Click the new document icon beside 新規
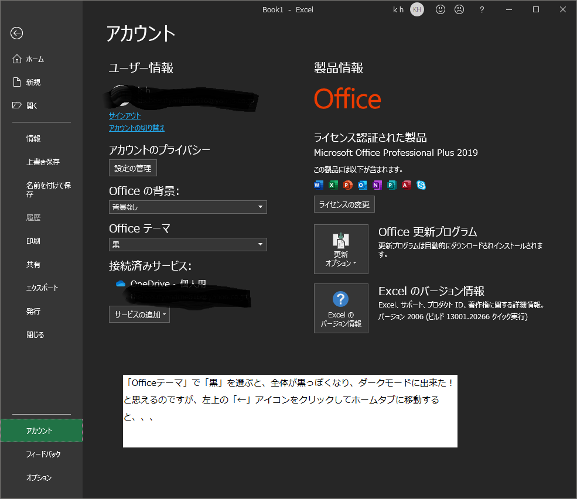This screenshot has height=499, width=577. (x=17, y=82)
